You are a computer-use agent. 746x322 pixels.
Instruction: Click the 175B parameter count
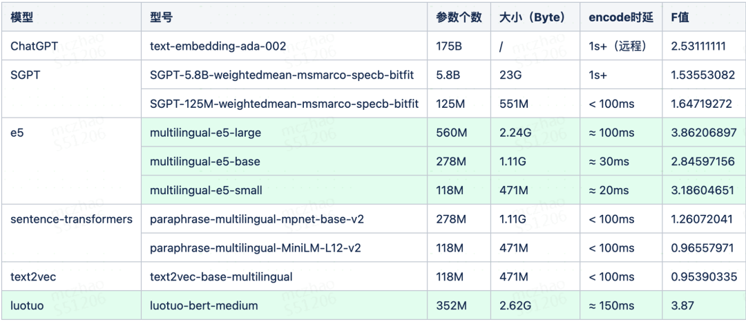(448, 46)
